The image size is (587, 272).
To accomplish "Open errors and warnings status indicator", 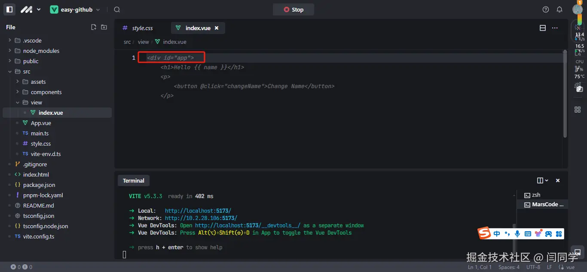I will (x=21, y=267).
